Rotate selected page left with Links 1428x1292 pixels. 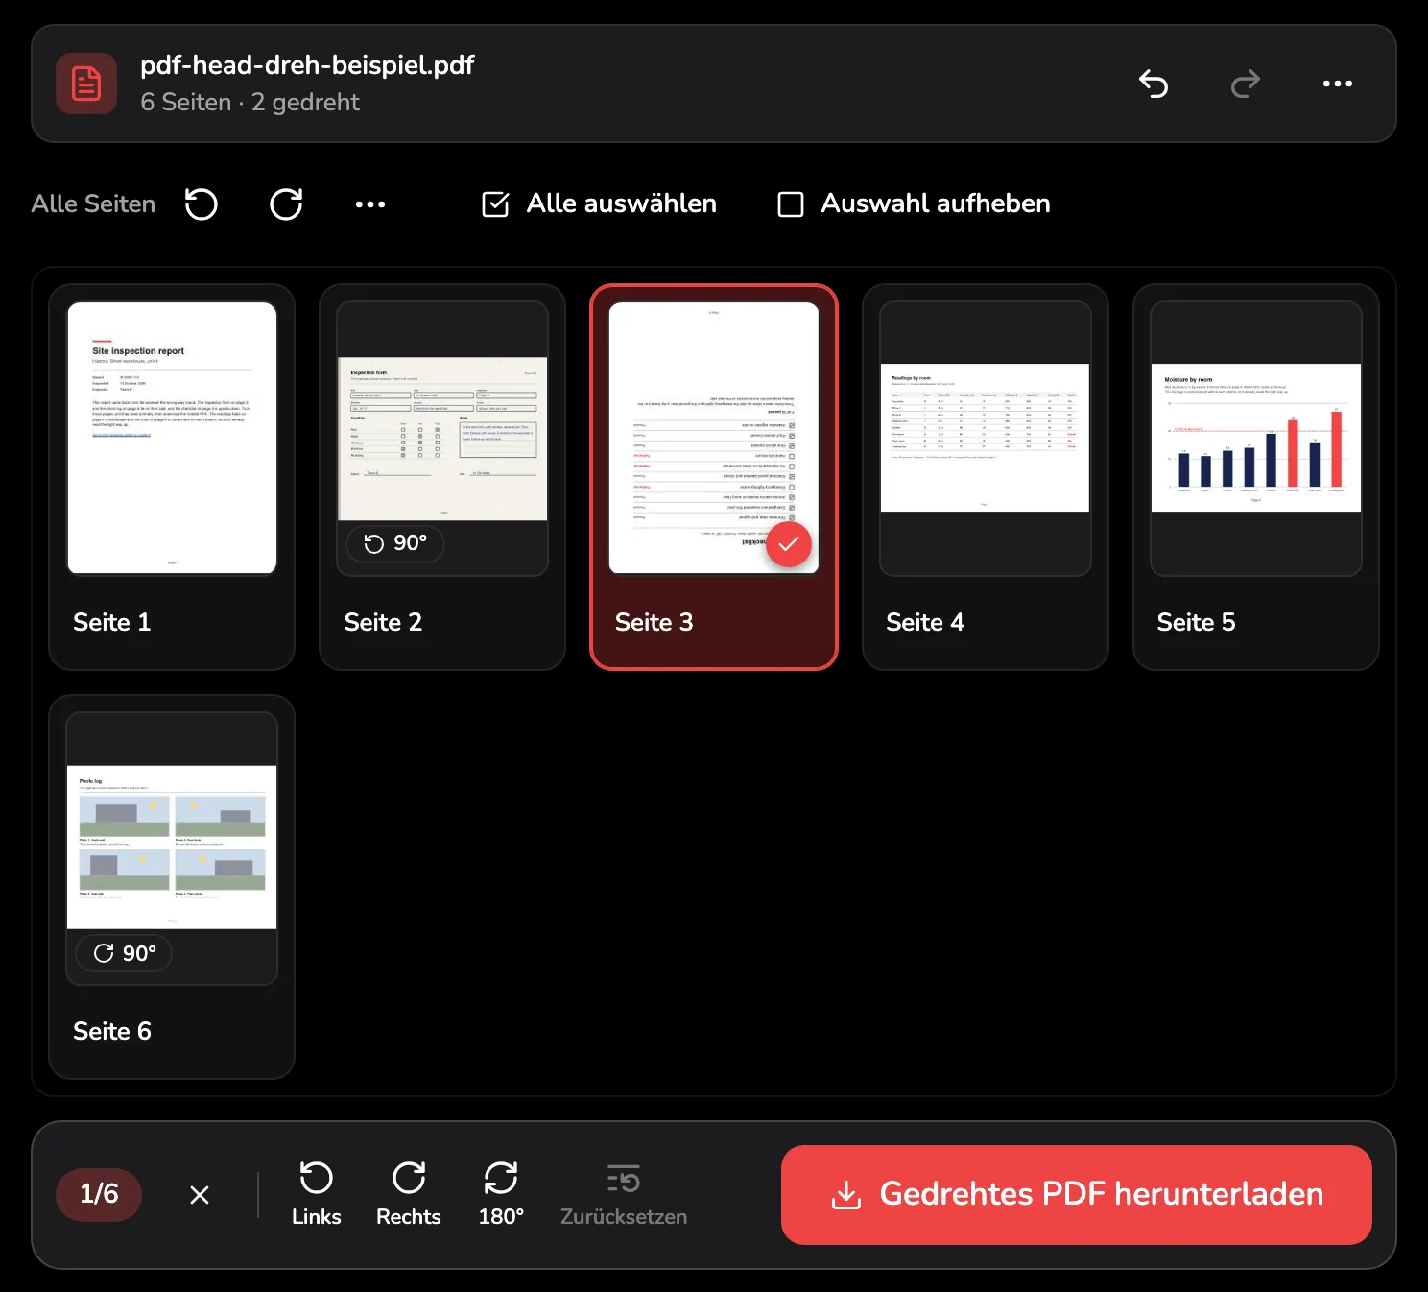pyautogui.click(x=317, y=1195)
